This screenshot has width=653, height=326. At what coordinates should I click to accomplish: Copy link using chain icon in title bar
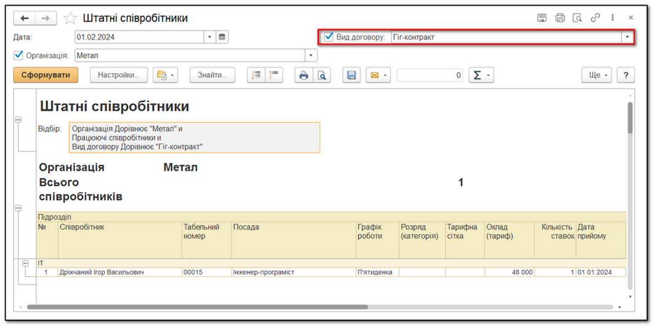pos(595,18)
